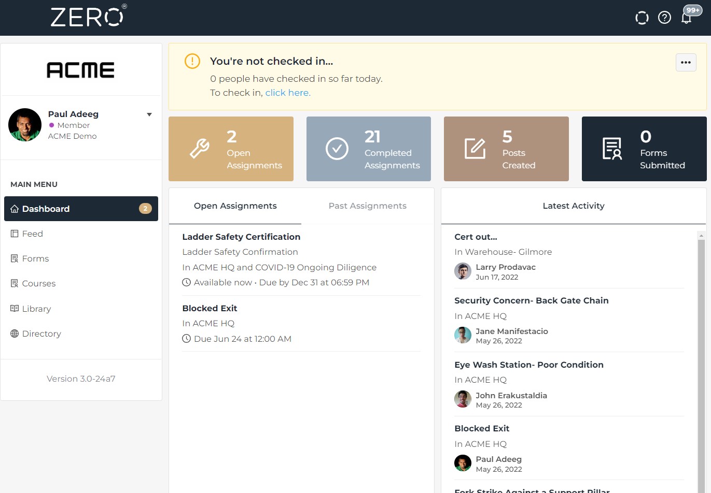Select the Open Assignments tab

235,206
